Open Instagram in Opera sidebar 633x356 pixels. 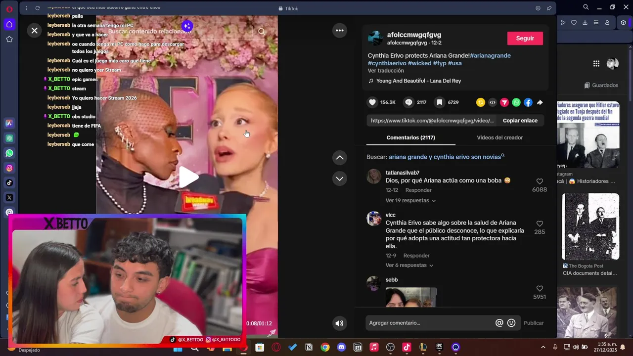click(9, 168)
